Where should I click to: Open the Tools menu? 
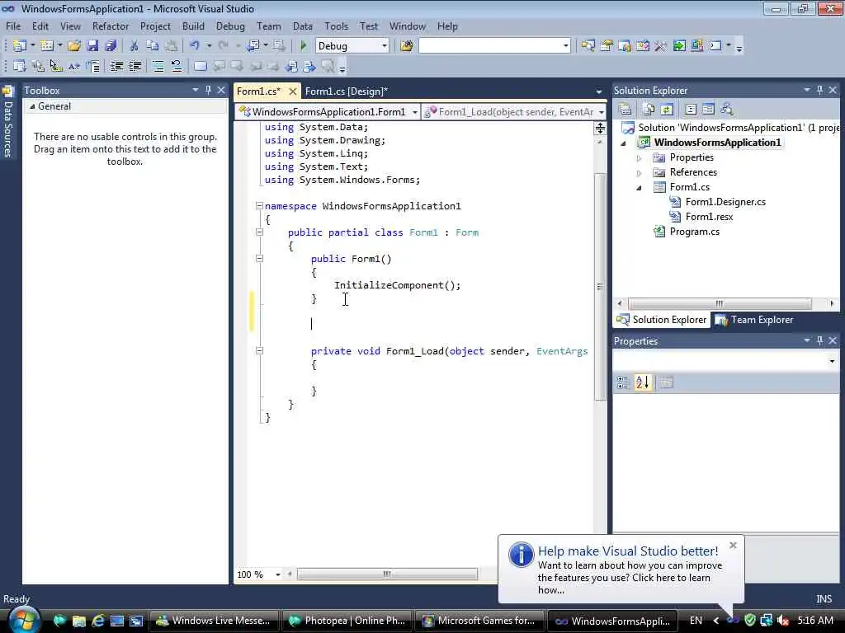(337, 26)
